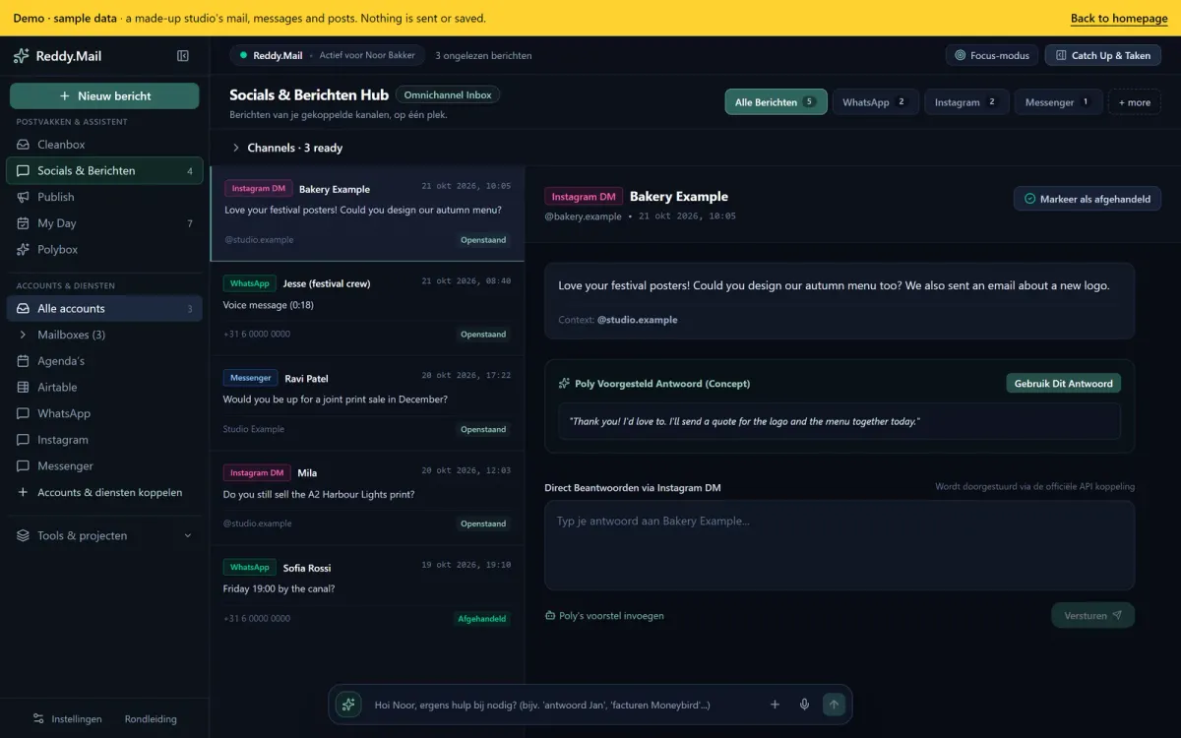This screenshot has height=738, width=1181.
Task: Click the Versturen send button
Action: pos(1092,616)
